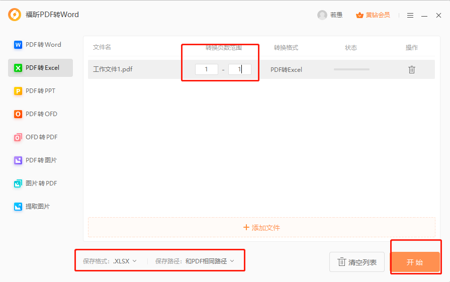Click the start page number field
Screen dimensions: 450x282
pyautogui.click(x=206, y=69)
